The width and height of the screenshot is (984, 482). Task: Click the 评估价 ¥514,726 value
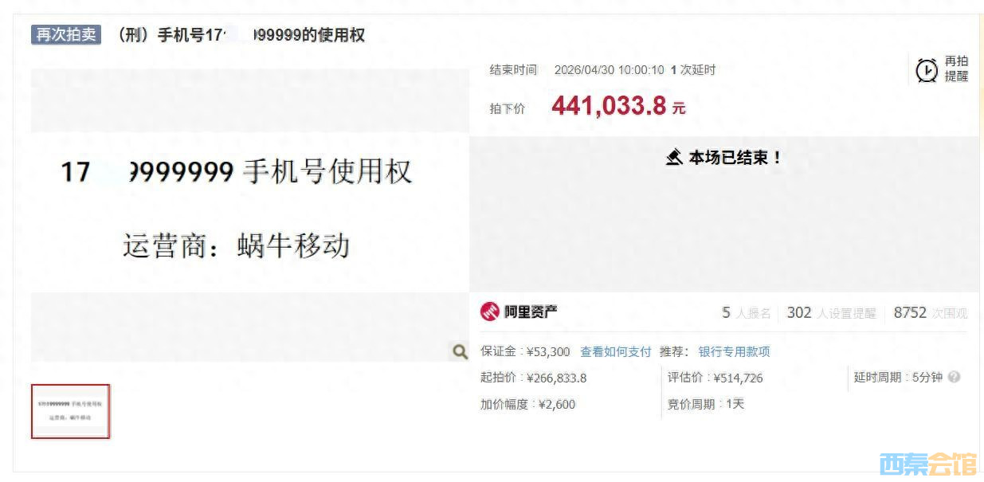coord(715,378)
